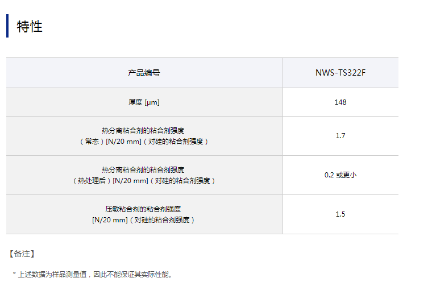Select the 1.5 strength value

[340, 214]
